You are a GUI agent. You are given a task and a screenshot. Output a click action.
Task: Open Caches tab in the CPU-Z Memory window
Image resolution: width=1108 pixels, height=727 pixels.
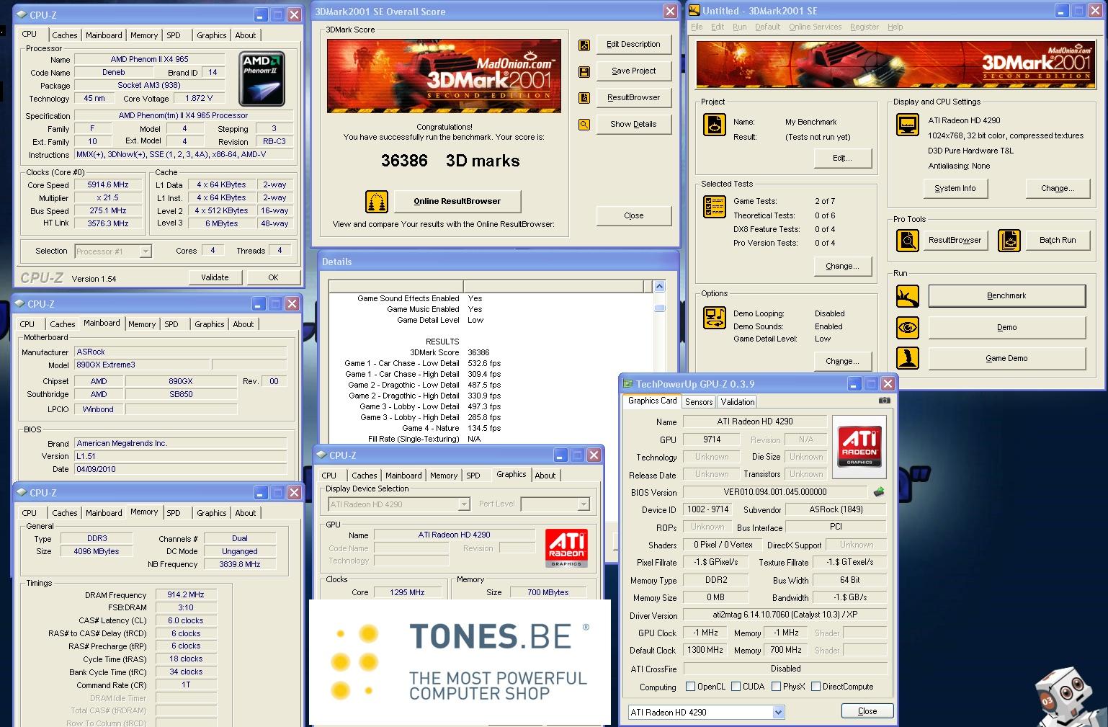point(65,513)
